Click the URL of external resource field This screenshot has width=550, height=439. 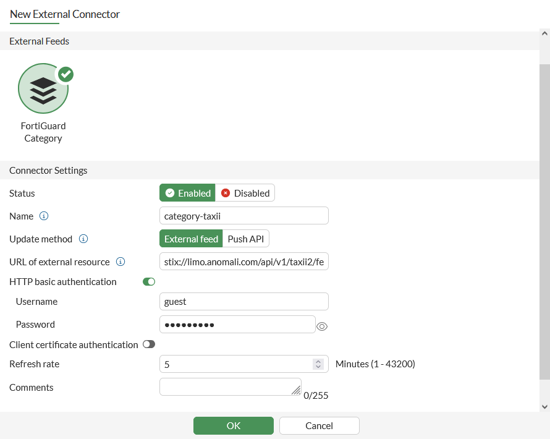click(243, 262)
